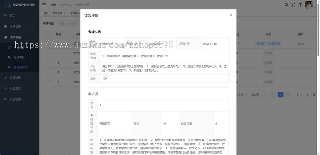Expand the 考核管理 sidebar submenu
Viewport: 320px width, 155px height.
point(34,26)
